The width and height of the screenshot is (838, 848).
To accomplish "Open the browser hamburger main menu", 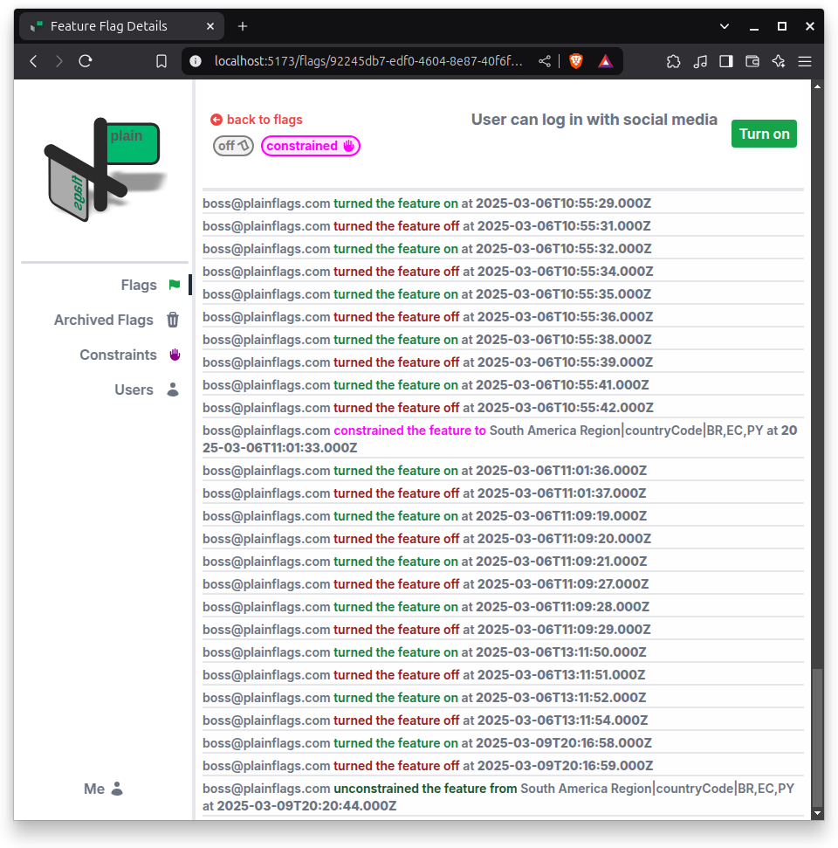I will tap(805, 61).
